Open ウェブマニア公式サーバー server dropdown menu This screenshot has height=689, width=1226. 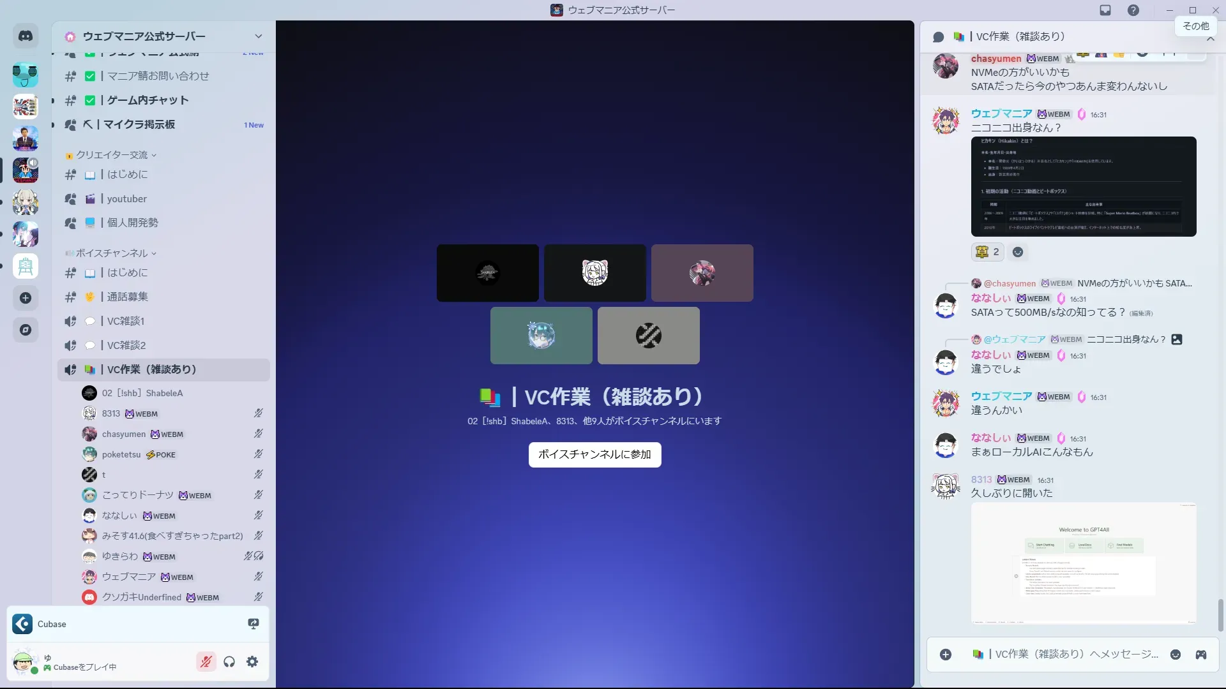pos(258,36)
